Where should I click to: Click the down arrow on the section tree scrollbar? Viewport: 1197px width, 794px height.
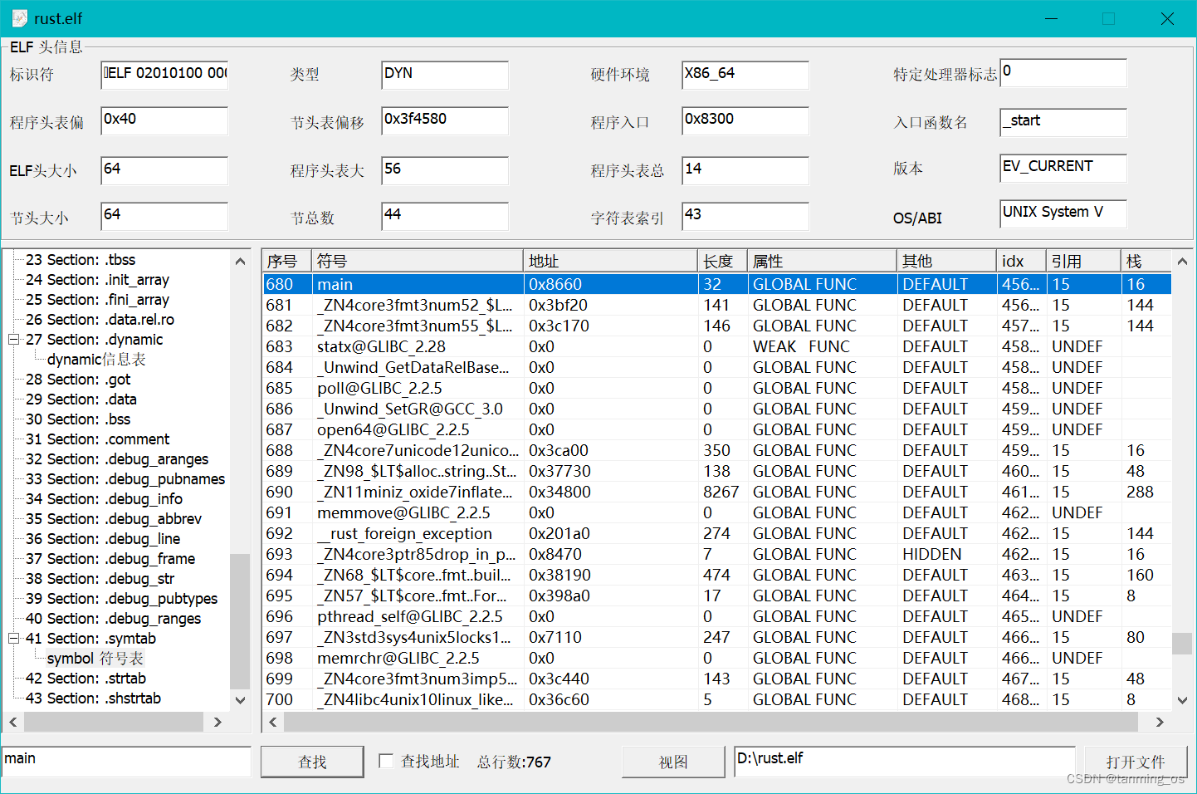(240, 700)
